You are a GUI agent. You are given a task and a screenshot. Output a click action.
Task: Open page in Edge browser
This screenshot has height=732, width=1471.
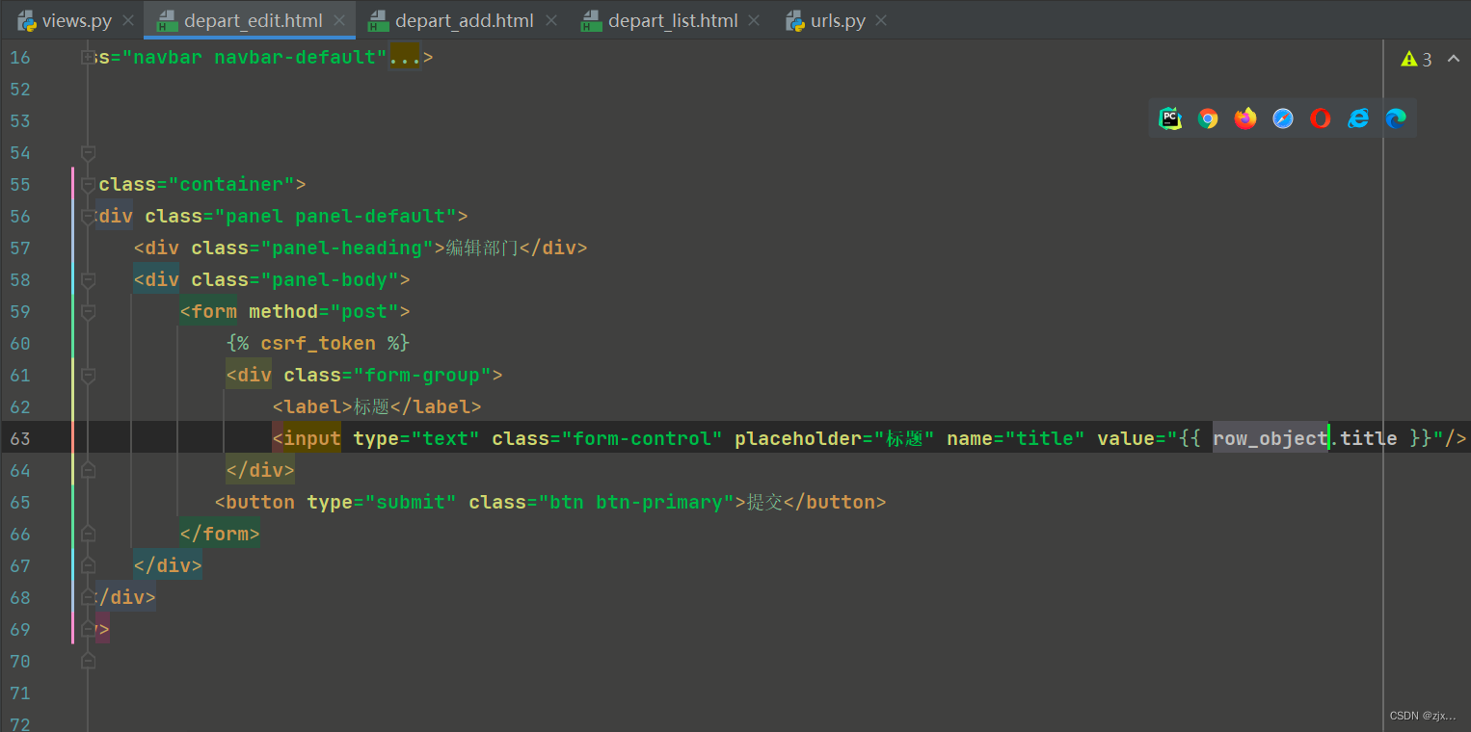(x=1396, y=118)
